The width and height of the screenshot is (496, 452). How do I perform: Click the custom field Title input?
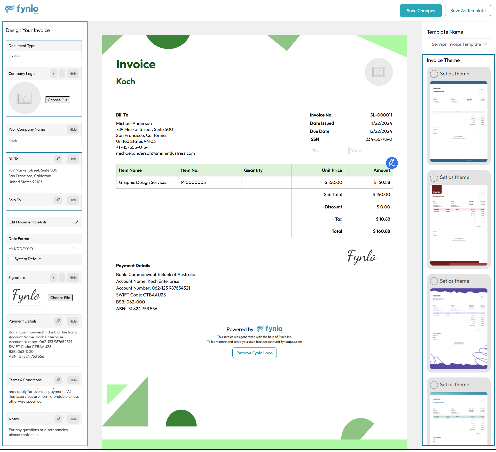click(x=329, y=151)
